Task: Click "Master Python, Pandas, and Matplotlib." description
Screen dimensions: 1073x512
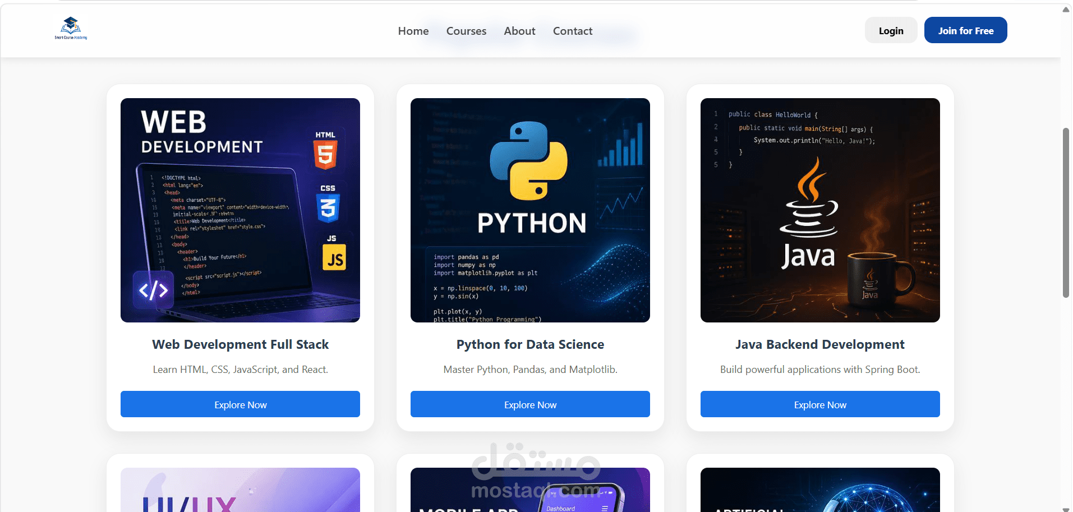Action: pyautogui.click(x=530, y=370)
